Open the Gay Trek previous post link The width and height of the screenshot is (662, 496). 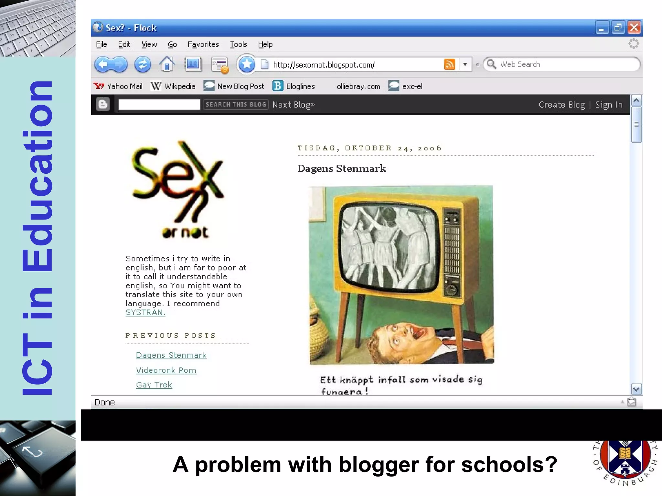[154, 385]
